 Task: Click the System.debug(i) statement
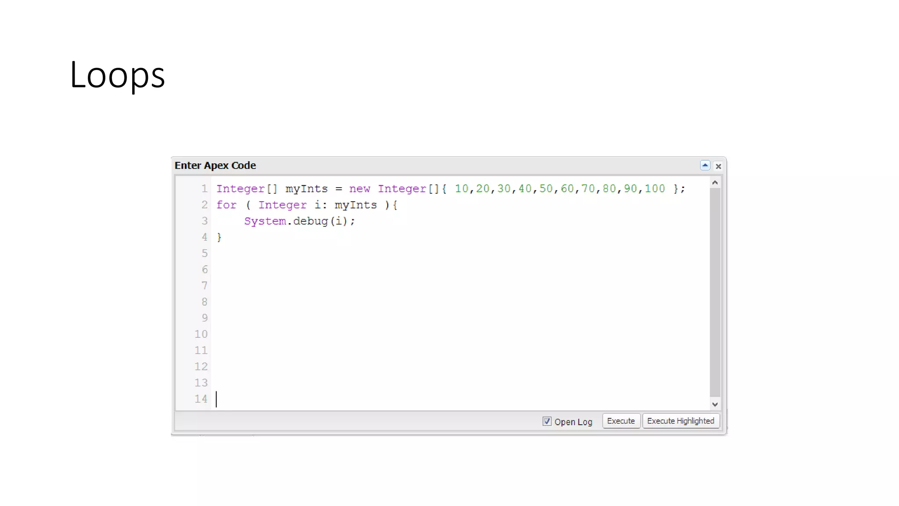point(299,221)
